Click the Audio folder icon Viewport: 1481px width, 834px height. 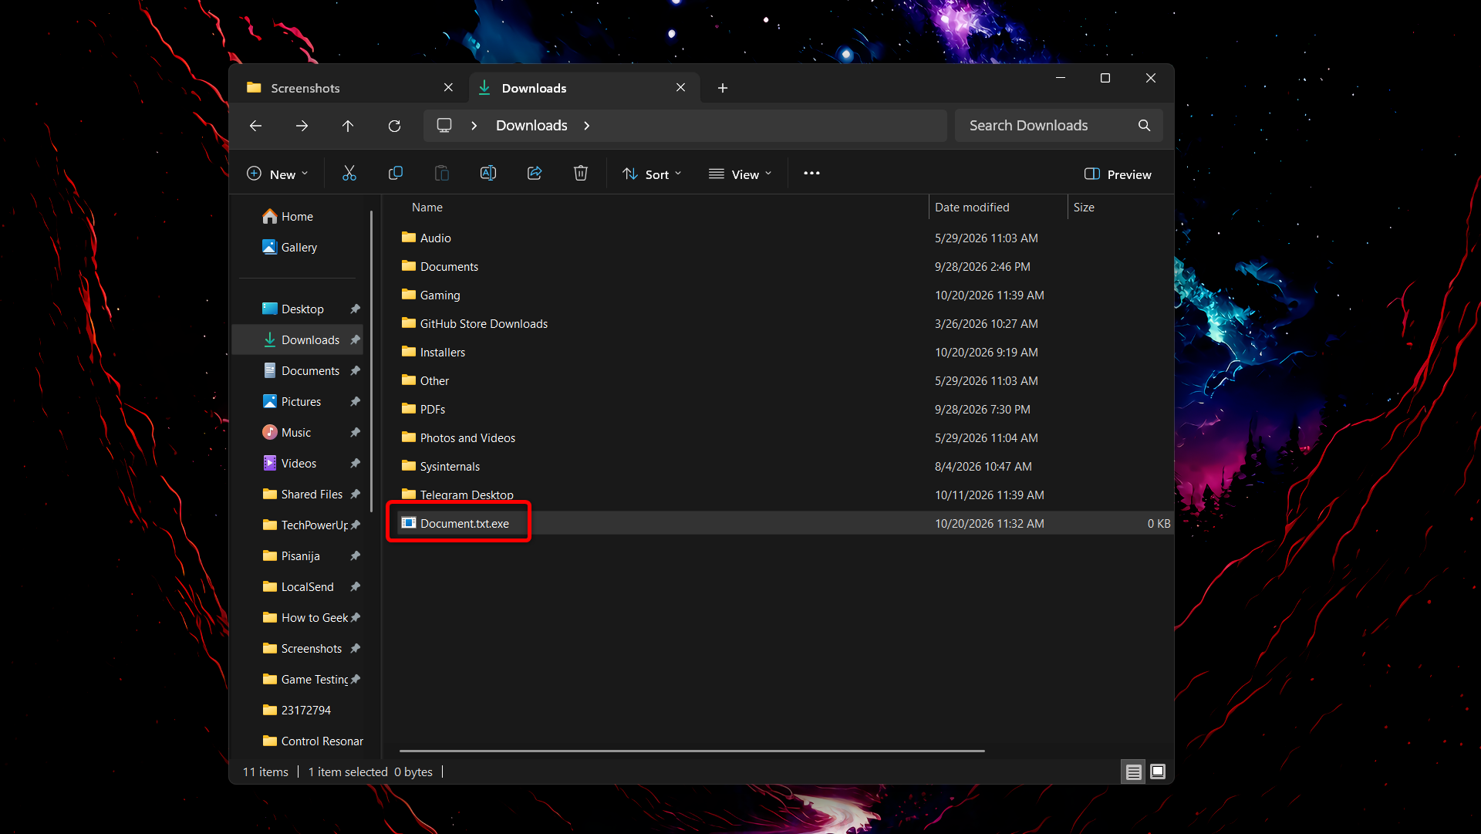(409, 238)
